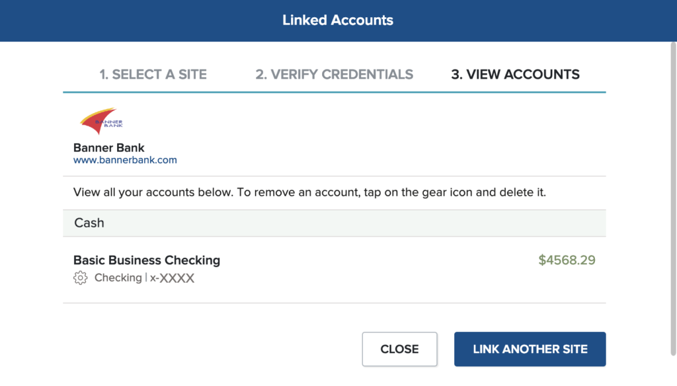Click the dialog's vertical scrollbar
The height and width of the screenshot is (386, 677).
coord(673,198)
